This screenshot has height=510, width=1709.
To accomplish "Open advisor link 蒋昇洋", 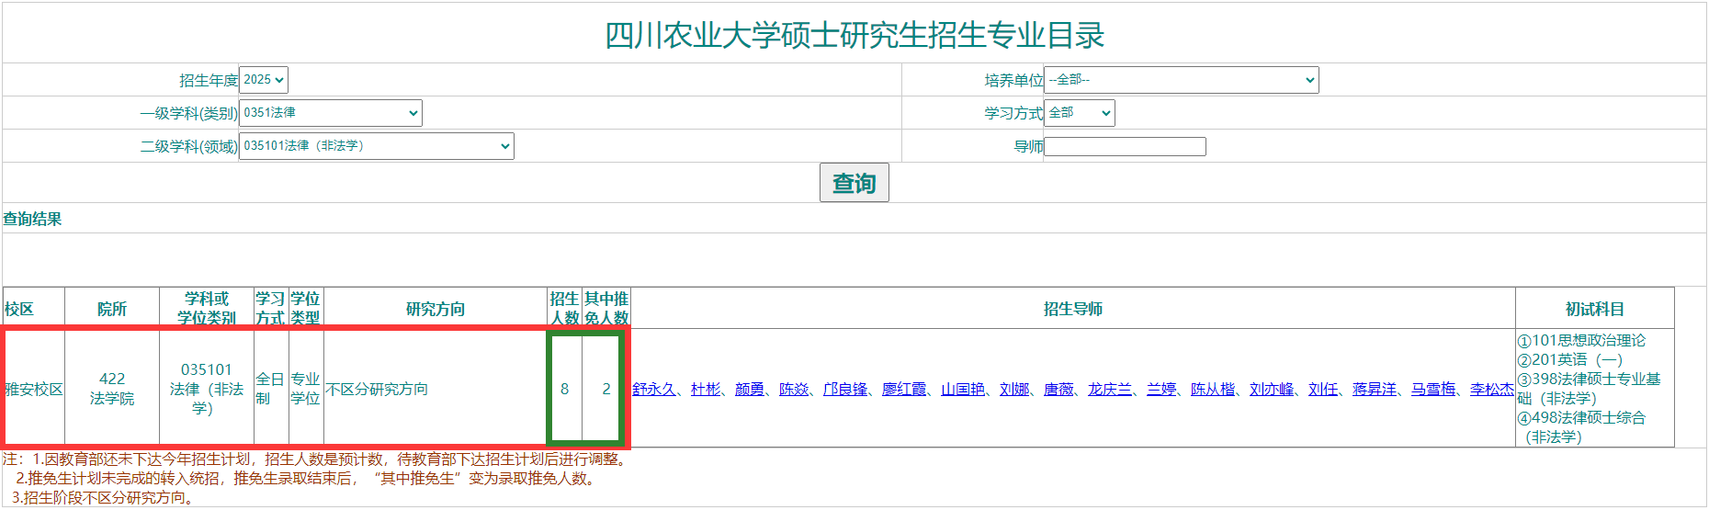I will coord(1375,389).
